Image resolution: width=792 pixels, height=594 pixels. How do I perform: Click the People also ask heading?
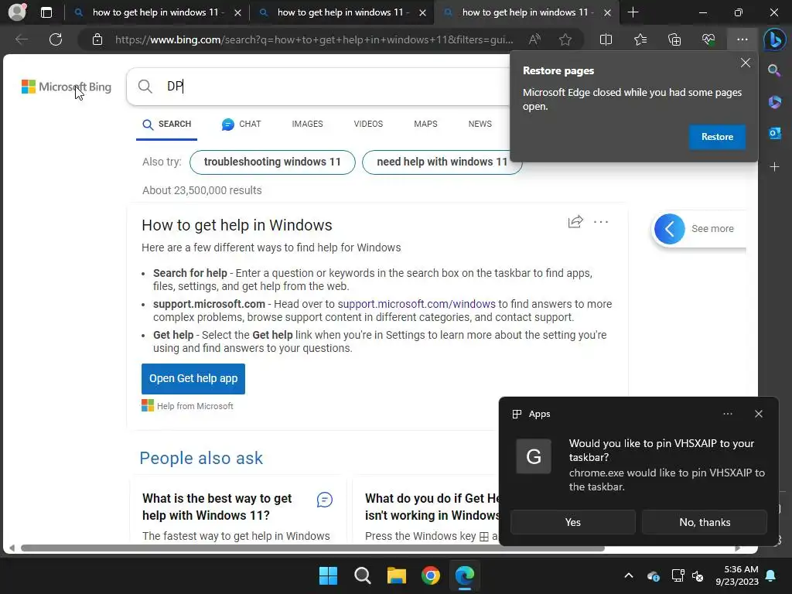(x=201, y=458)
